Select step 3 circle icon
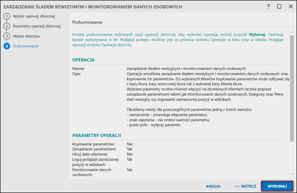Screen dimensions: 297x193 pos(6,36)
